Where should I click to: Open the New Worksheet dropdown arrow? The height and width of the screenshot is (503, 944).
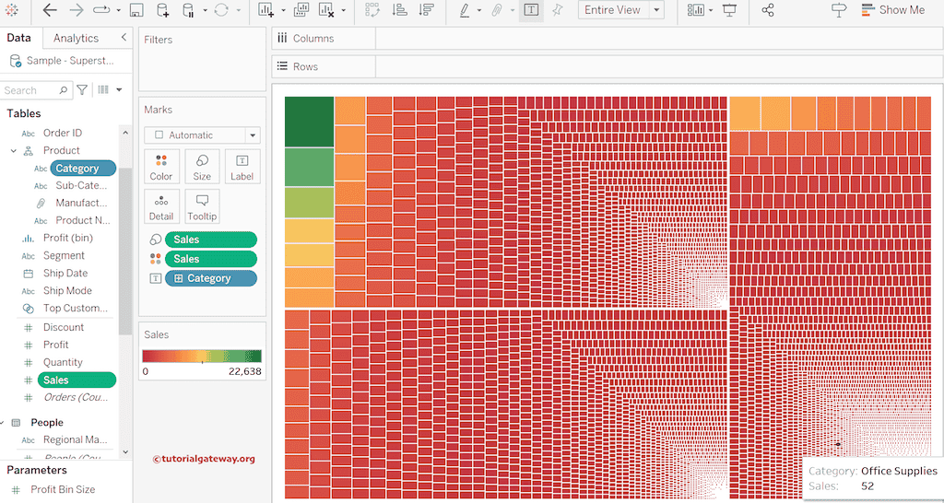click(x=282, y=11)
